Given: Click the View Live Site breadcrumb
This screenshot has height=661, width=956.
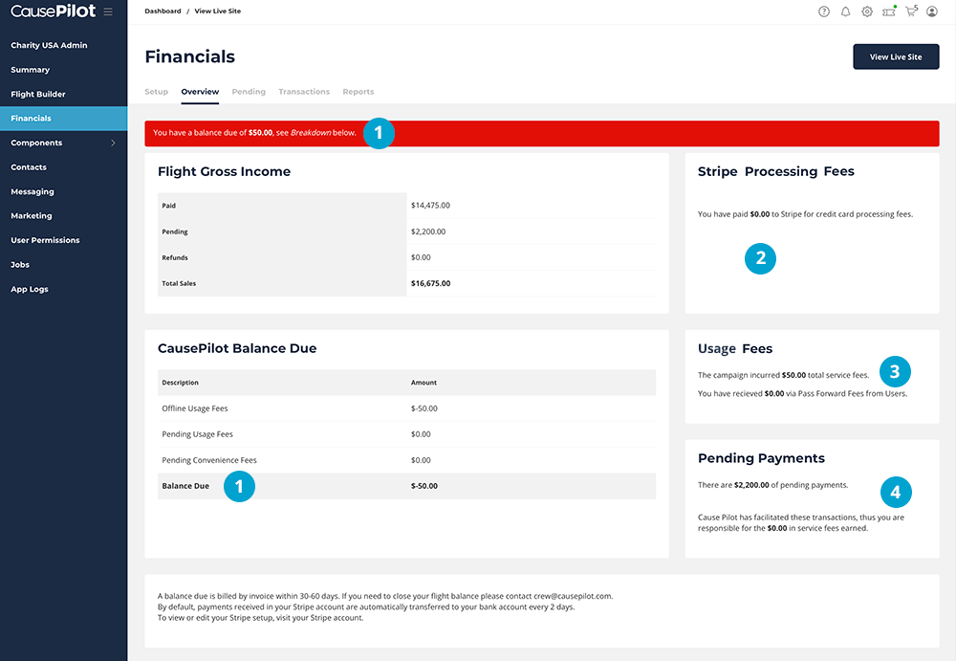Looking at the screenshot, I should coord(218,11).
